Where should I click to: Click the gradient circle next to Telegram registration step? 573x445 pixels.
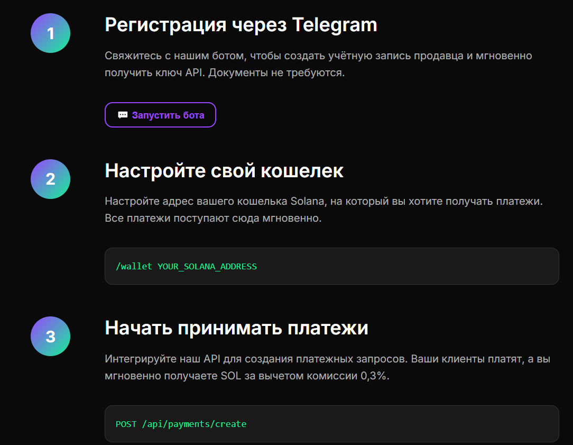pyautogui.click(x=50, y=33)
